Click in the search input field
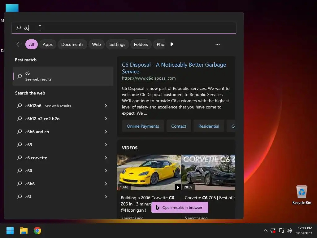The height and width of the screenshot is (238, 317). point(124,28)
